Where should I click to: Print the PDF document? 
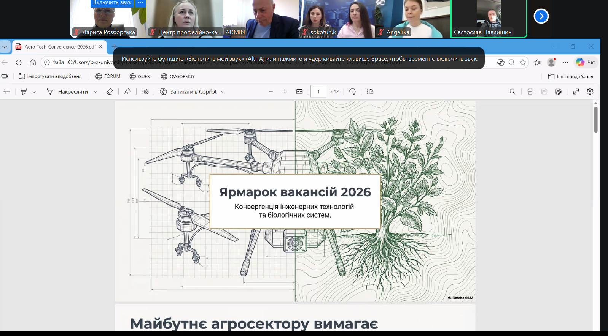tap(530, 91)
